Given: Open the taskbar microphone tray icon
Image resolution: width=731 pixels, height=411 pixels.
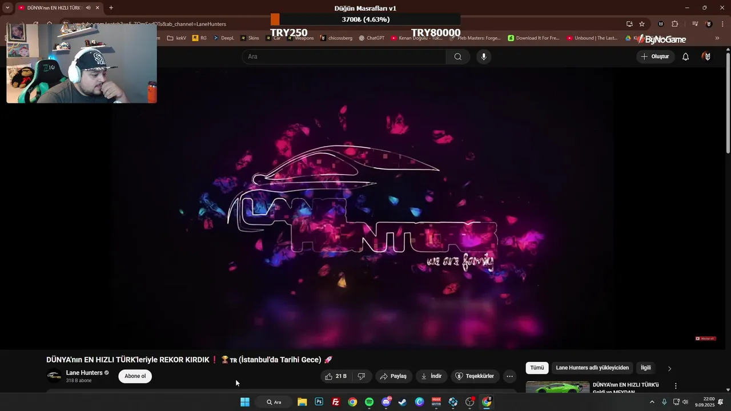Looking at the screenshot, I should click(x=664, y=402).
